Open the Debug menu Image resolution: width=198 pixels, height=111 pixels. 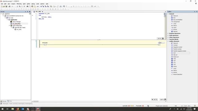coord(33,4)
